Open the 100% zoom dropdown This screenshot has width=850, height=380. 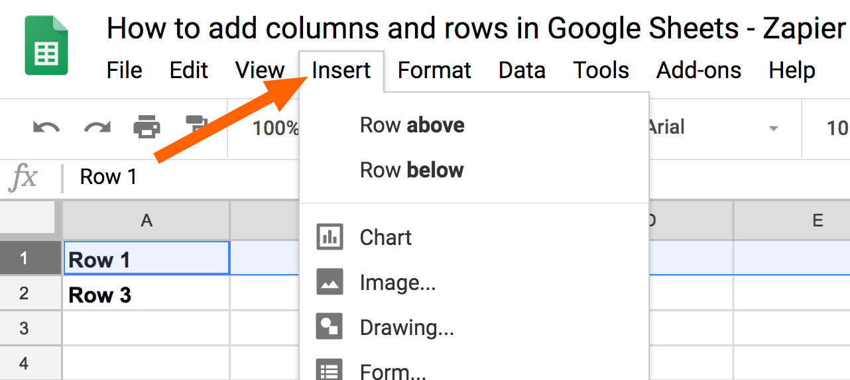coord(274,128)
